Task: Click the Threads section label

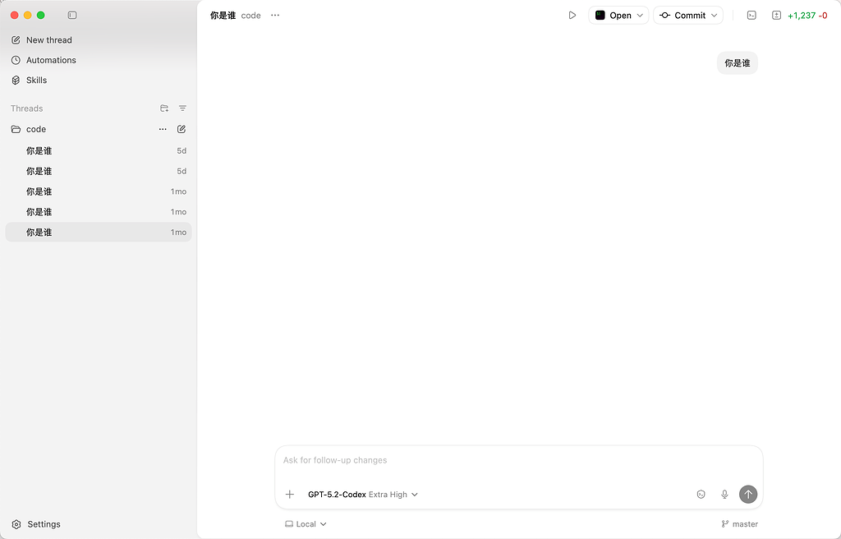Action: (x=27, y=108)
